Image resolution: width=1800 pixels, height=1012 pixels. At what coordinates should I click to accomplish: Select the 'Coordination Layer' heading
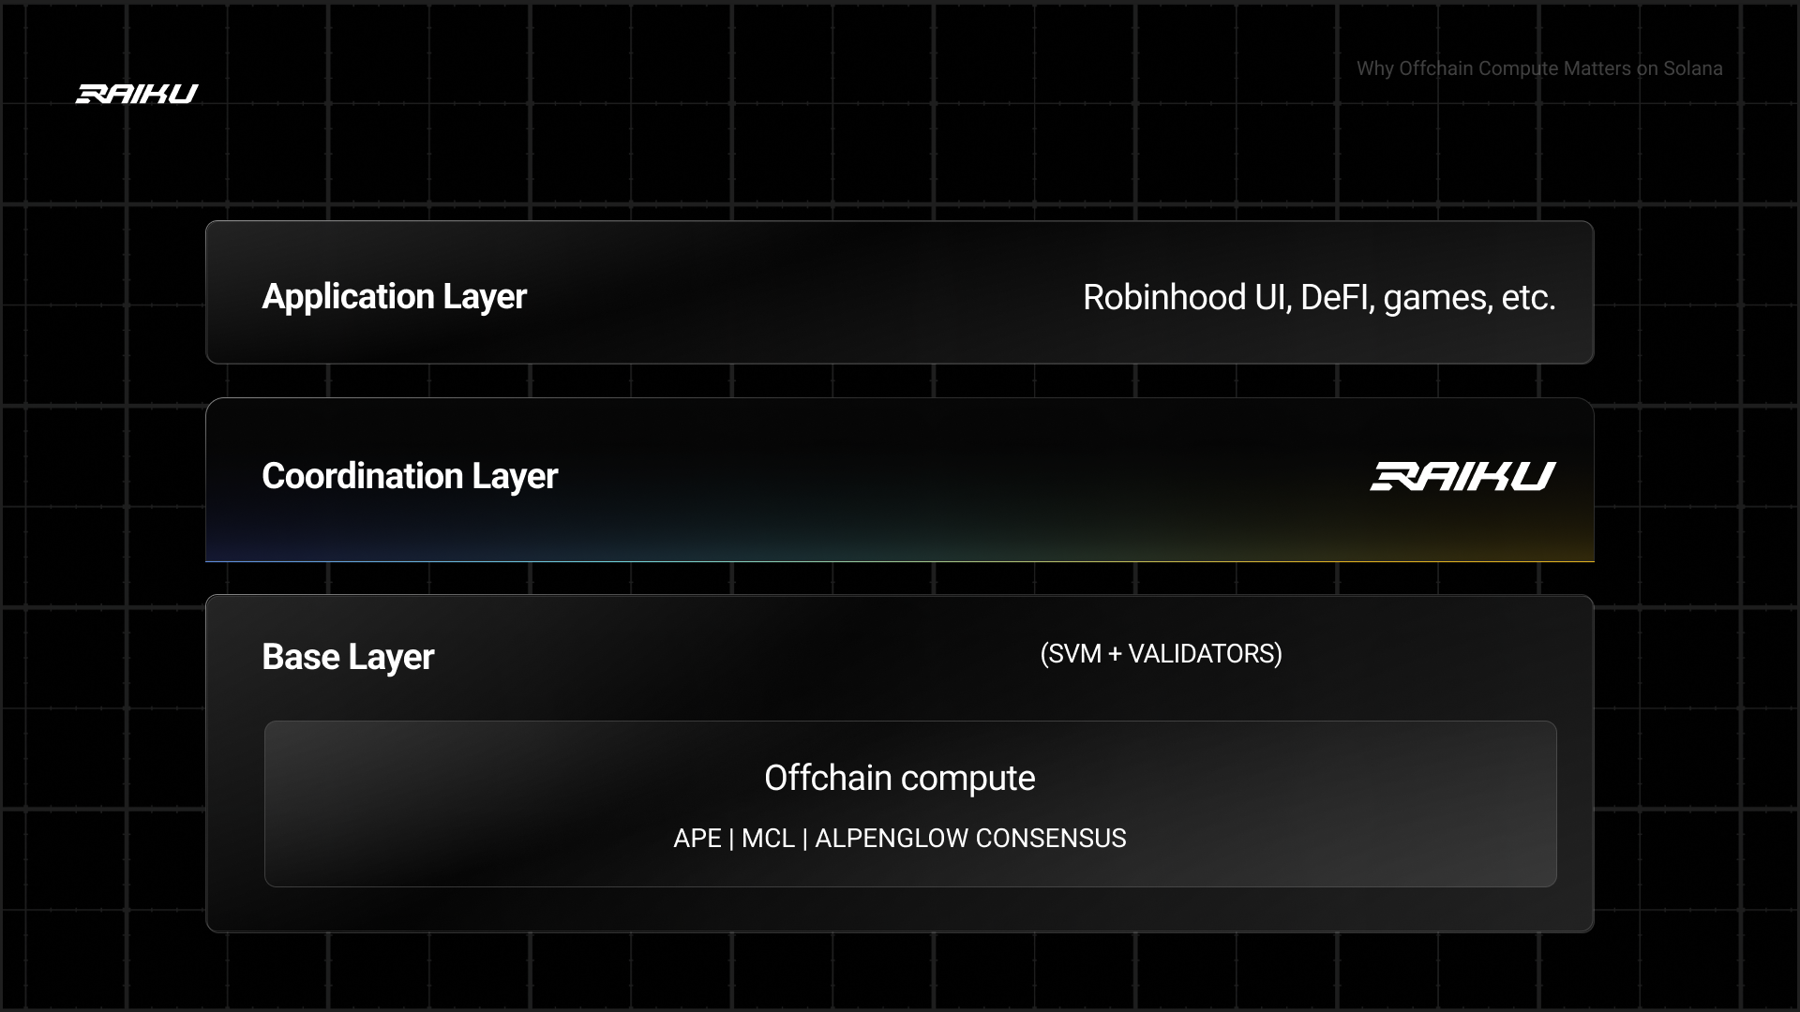click(x=410, y=476)
